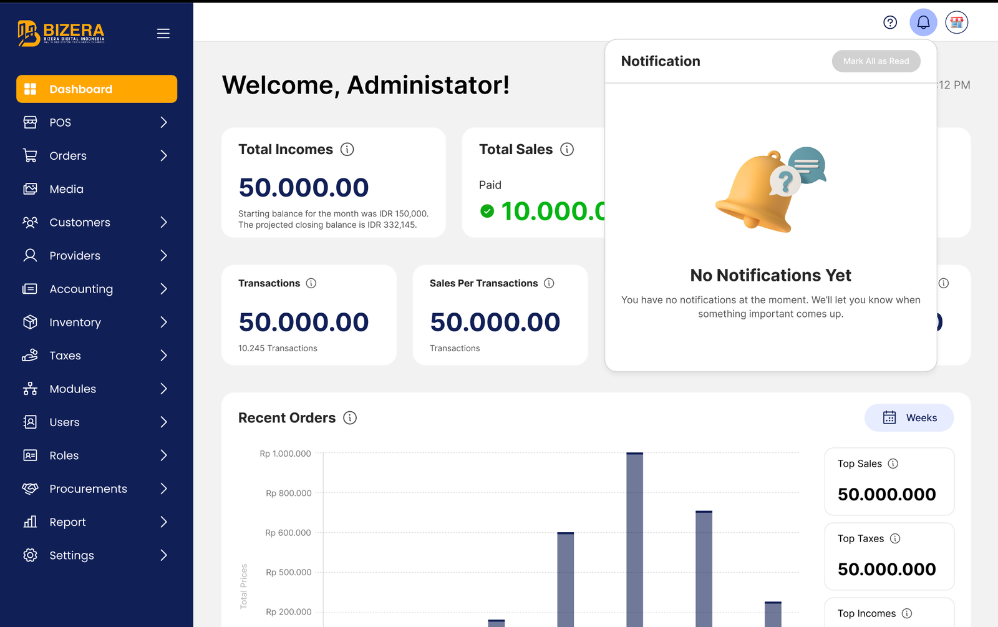Screen dimensions: 998x627
Task: Expand the Settings submenu chevron
Action: pyautogui.click(x=163, y=555)
